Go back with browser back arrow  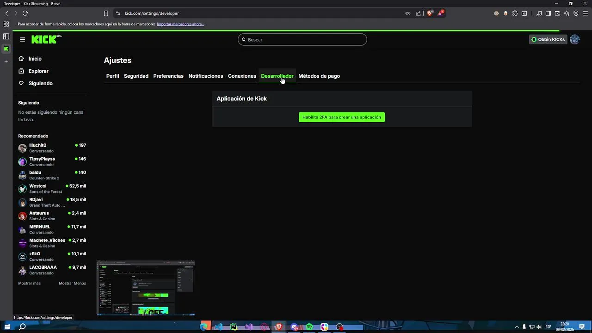pyautogui.click(x=6, y=13)
